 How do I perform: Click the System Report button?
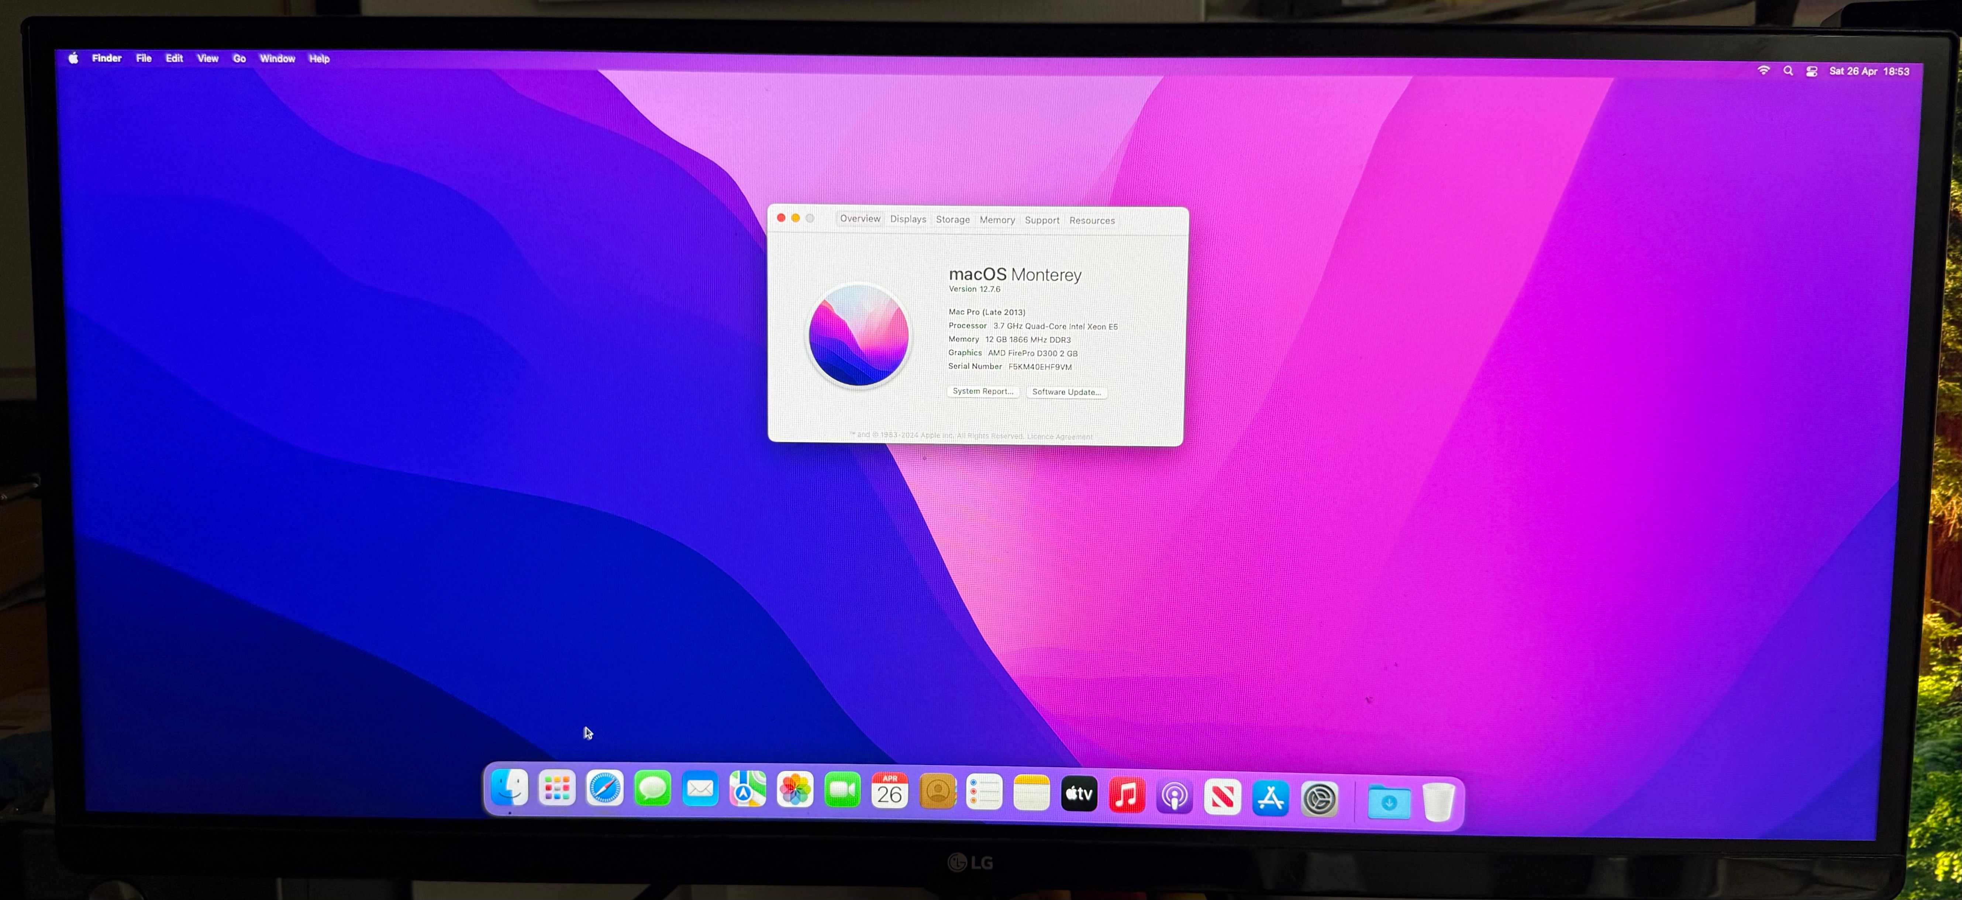point(983,391)
